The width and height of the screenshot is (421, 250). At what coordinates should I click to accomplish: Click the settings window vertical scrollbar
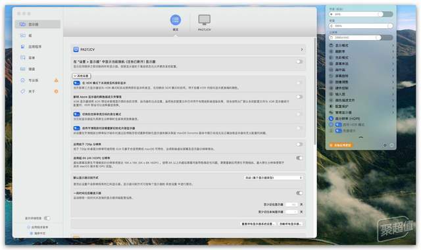point(314,91)
